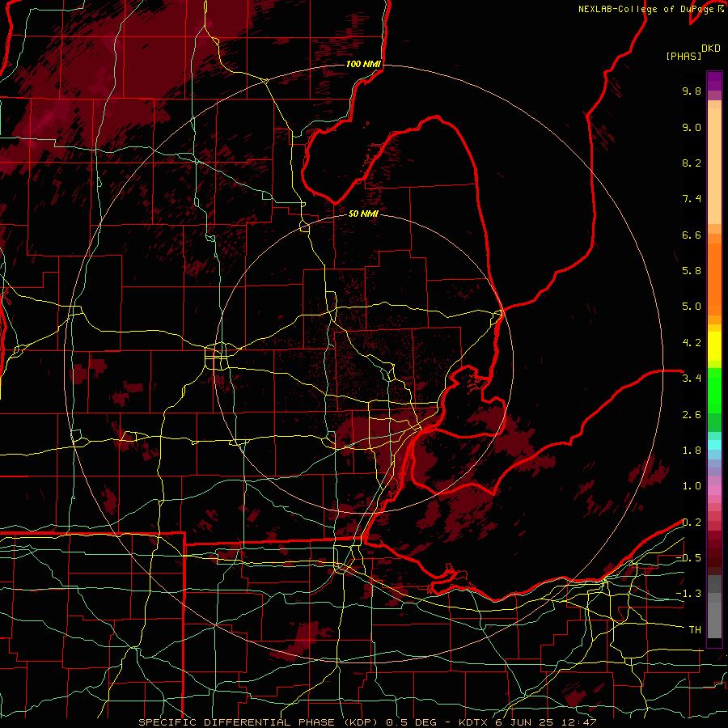Click the [PHAS] units label
Image resolution: width=728 pixels, height=728 pixels.
click(x=684, y=57)
